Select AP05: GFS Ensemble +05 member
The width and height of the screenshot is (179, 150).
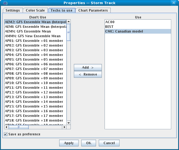pos(34,60)
